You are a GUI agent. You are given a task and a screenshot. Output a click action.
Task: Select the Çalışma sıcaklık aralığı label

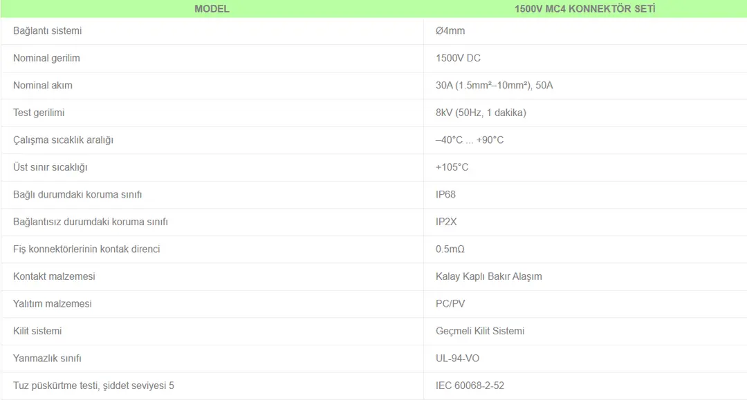point(63,140)
